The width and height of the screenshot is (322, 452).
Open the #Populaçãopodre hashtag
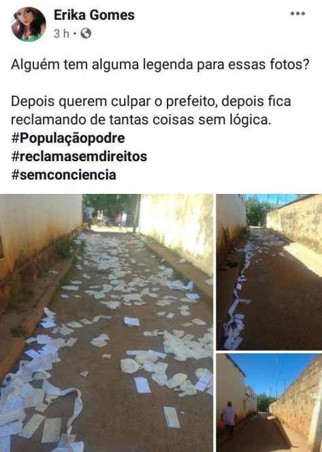(x=68, y=138)
